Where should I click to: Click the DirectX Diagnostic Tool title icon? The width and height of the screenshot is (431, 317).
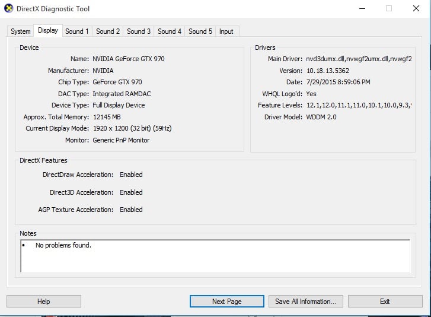9,8
